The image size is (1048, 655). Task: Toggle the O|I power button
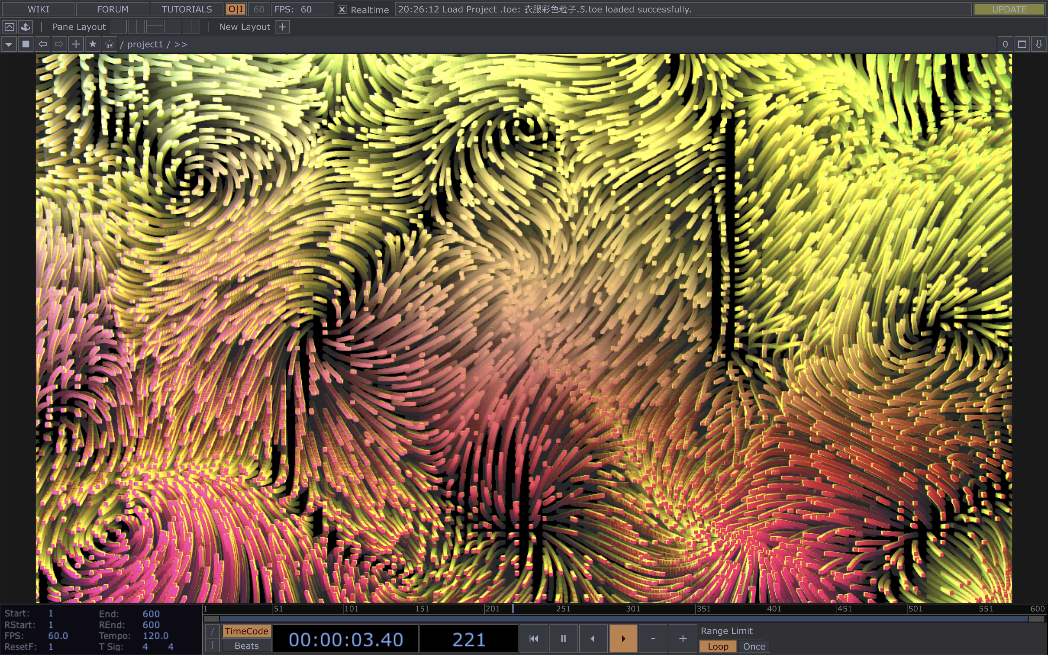tap(236, 9)
